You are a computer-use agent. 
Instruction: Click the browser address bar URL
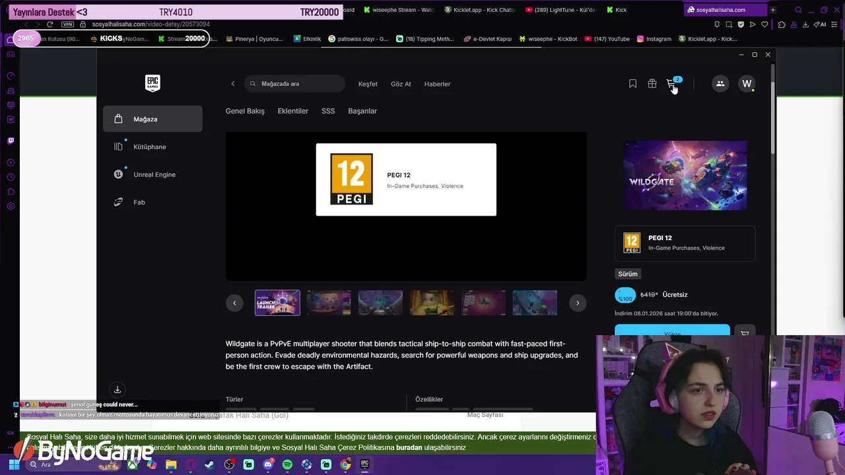tap(151, 24)
